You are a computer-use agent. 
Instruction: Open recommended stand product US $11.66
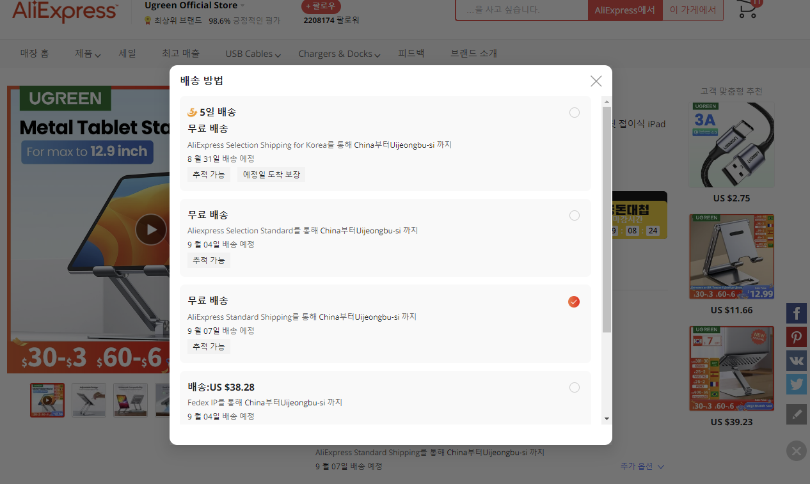point(731,256)
